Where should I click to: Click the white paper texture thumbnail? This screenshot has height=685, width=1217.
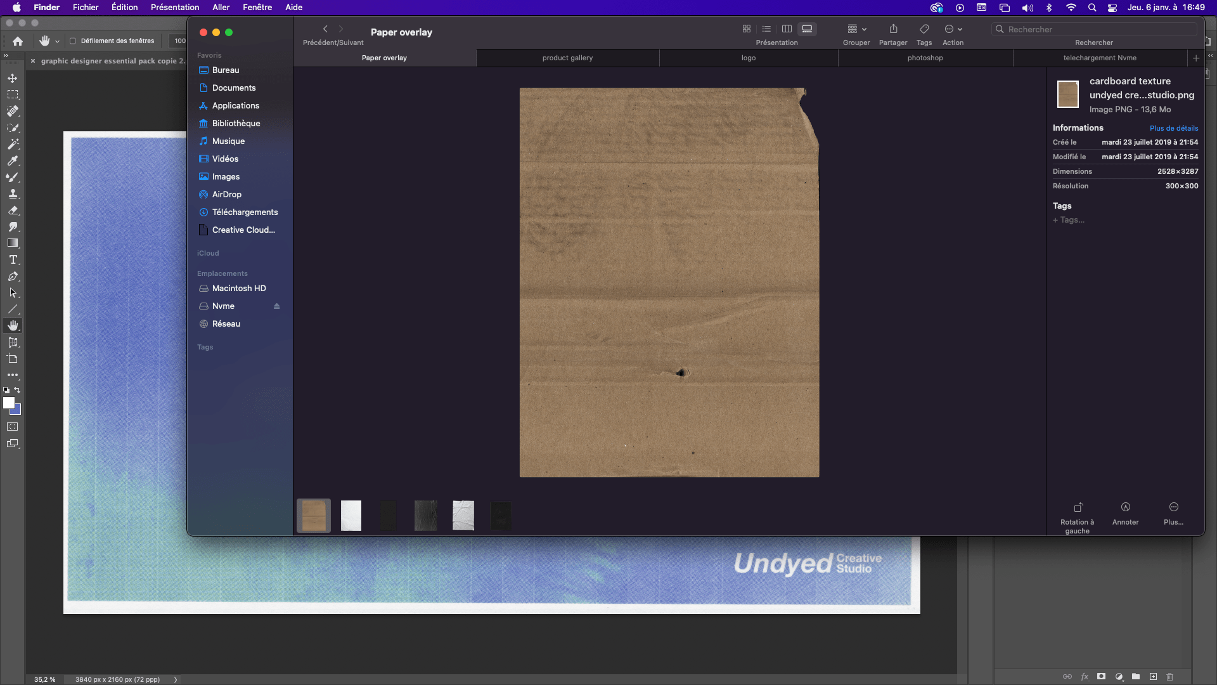click(351, 515)
